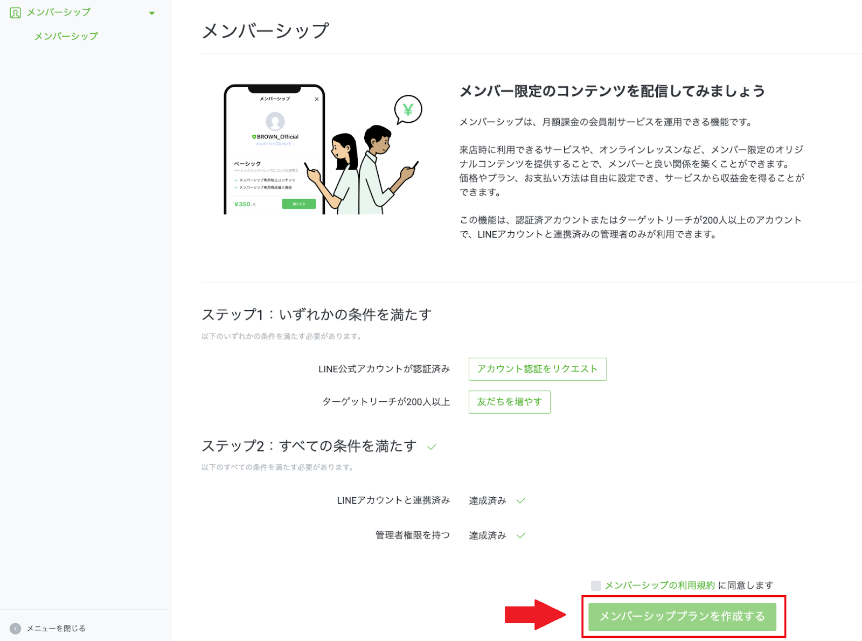Click heading メンバー限定のコンテンツを配信してみましょう
Image resolution: width=862 pixels, height=641 pixels.
click(x=612, y=91)
